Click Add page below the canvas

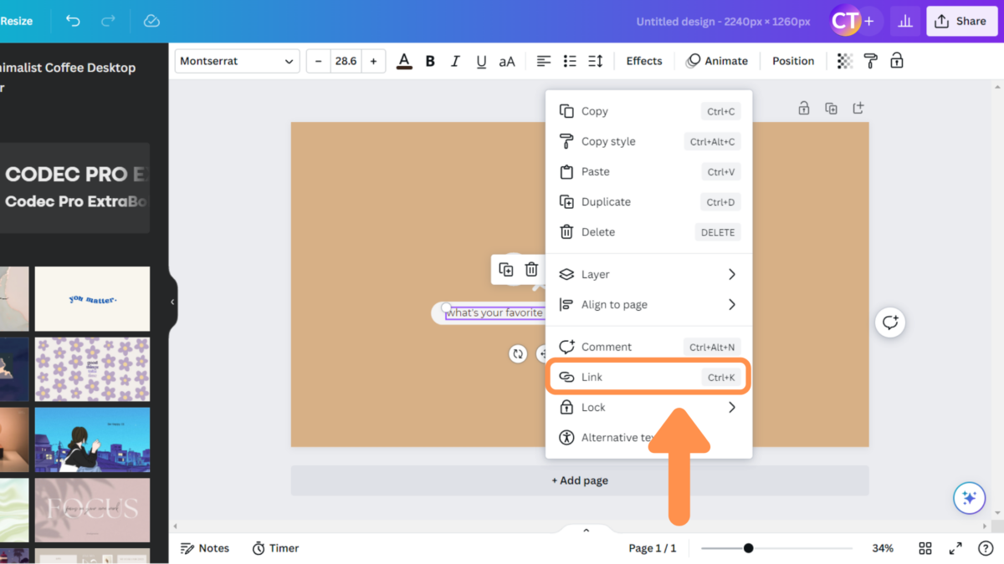point(580,480)
